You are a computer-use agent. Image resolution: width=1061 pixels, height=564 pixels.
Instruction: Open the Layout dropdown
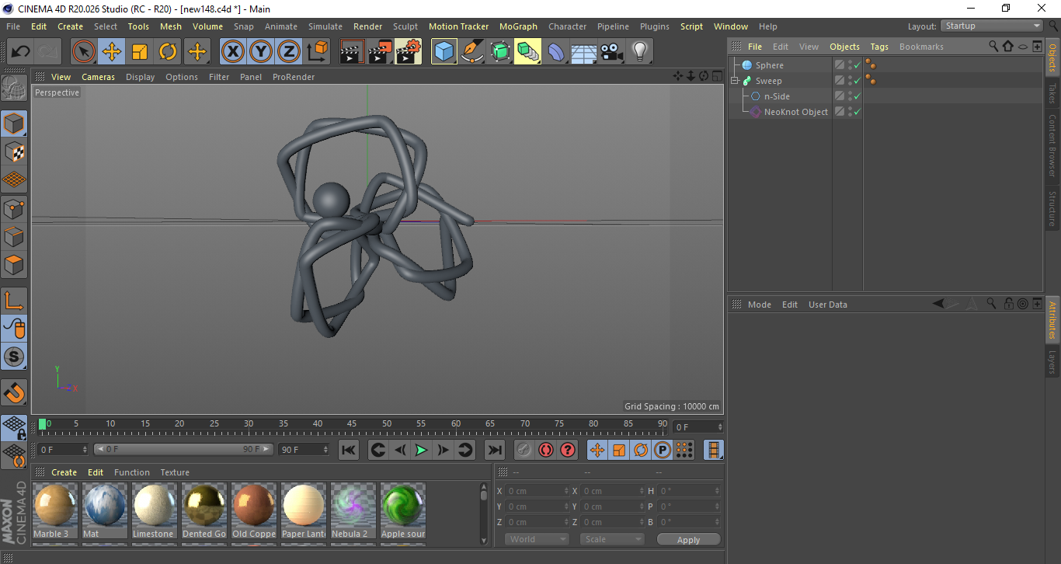[993, 26]
